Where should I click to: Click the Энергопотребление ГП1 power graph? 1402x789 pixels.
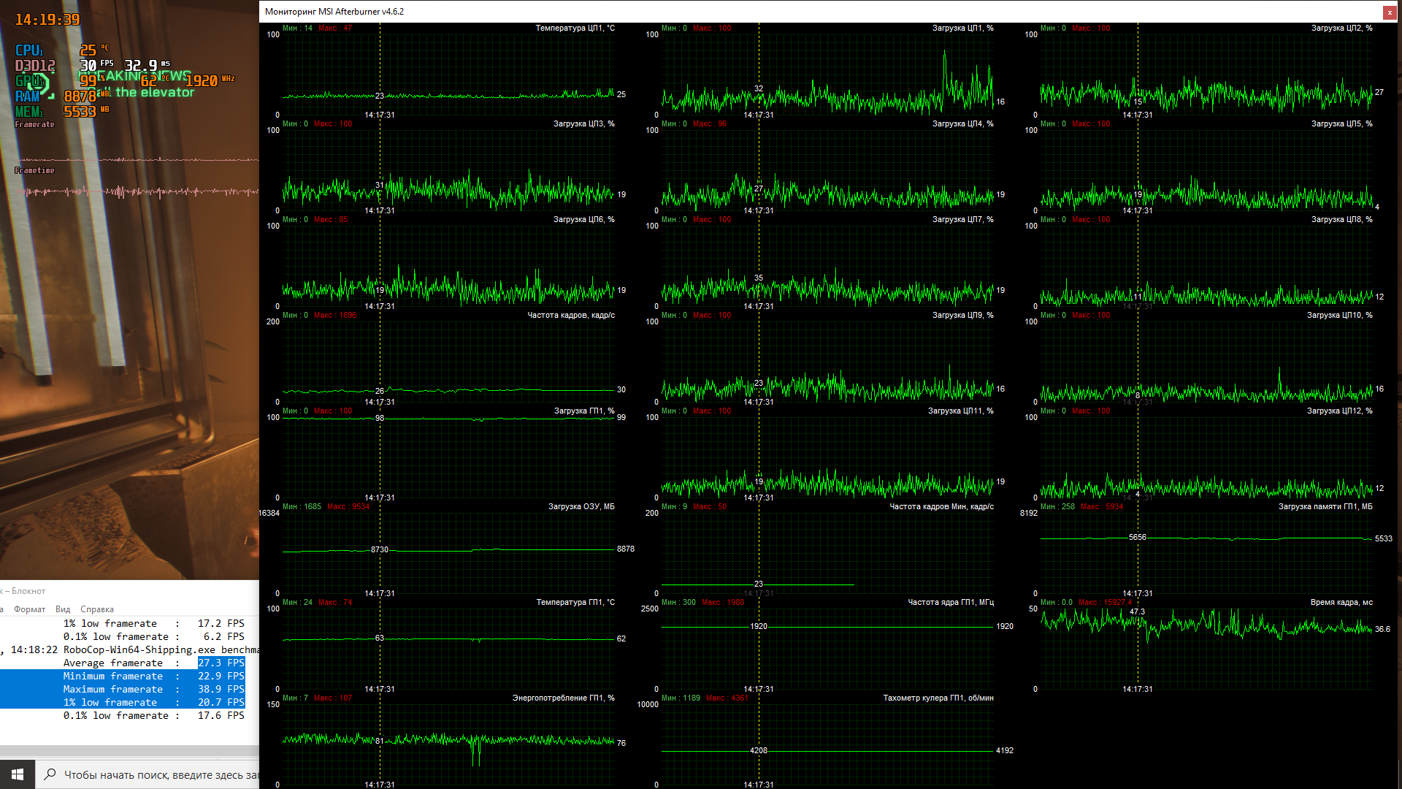[448, 744]
